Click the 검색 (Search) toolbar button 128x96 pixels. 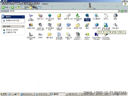(25, 7)
